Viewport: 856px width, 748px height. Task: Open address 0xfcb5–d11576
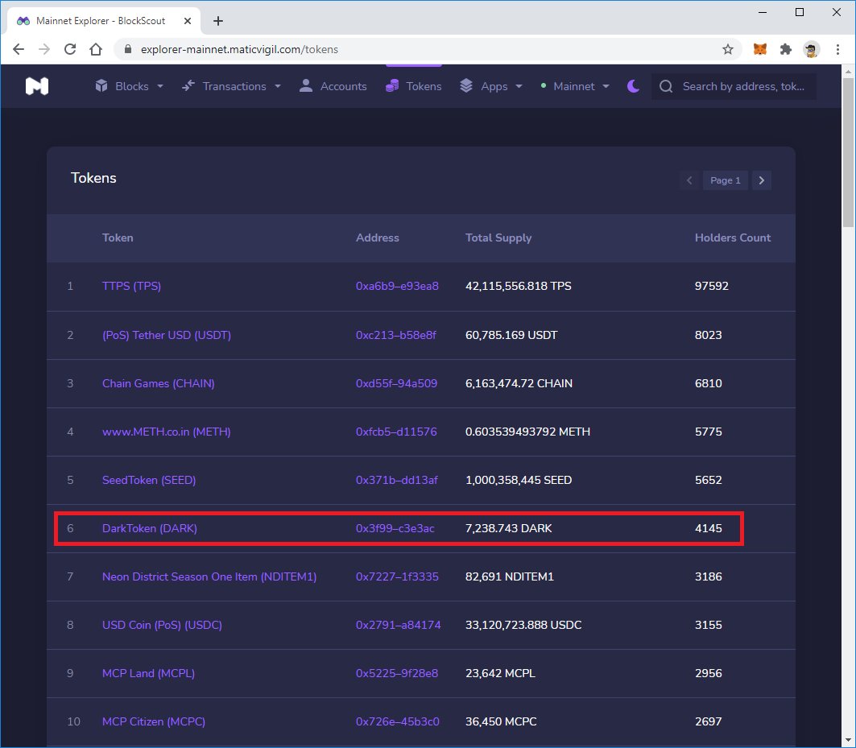tap(396, 432)
